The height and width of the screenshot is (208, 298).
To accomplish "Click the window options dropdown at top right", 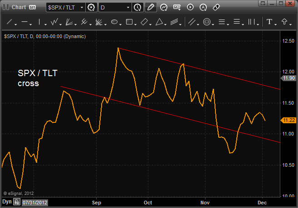I will 263,3.
